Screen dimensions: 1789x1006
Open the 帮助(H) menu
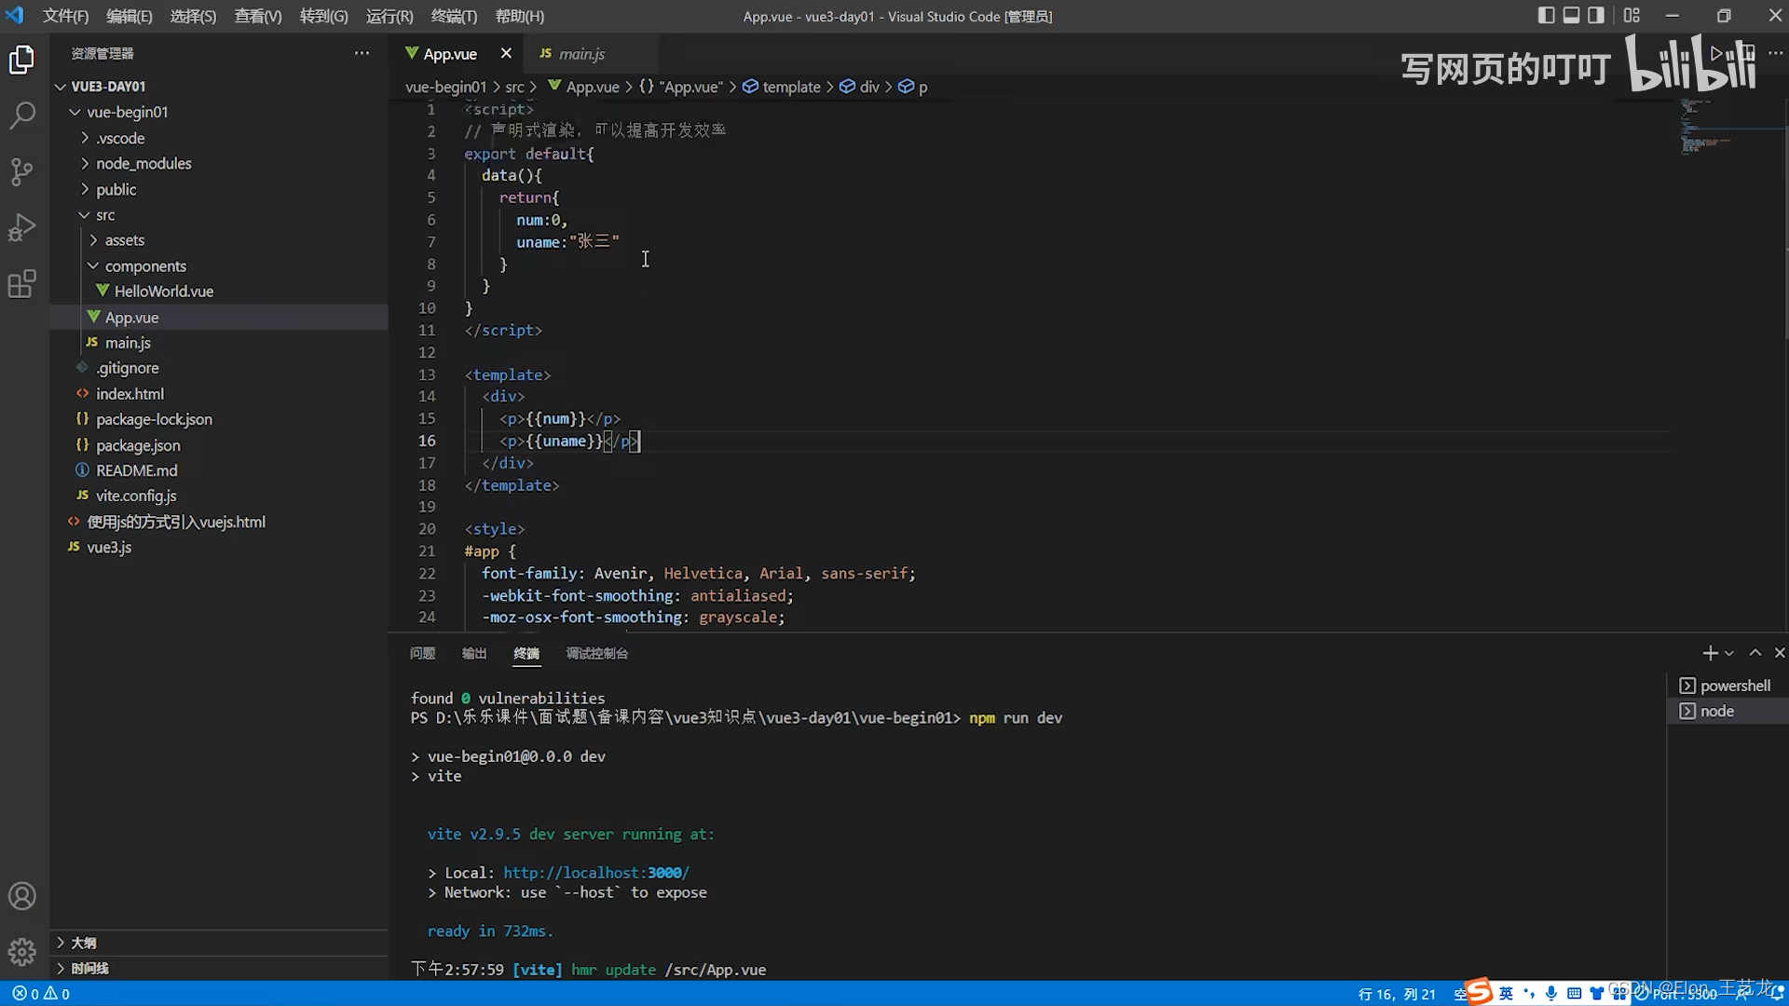(519, 16)
